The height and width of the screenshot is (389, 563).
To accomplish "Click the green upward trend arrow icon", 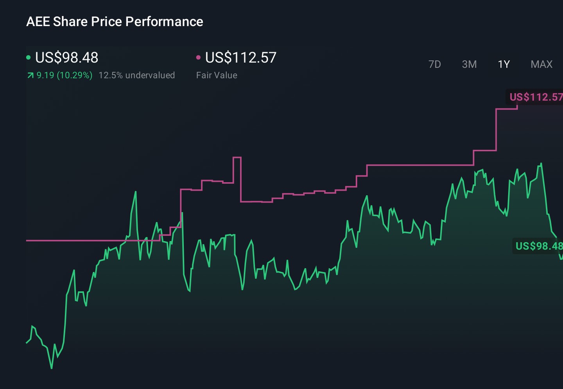I will pos(30,75).
